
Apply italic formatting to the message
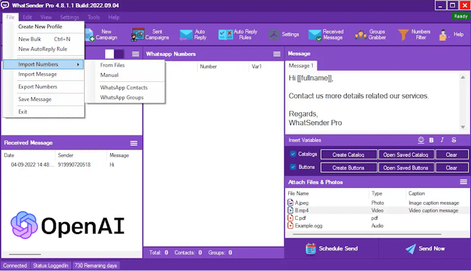[442, 140]
